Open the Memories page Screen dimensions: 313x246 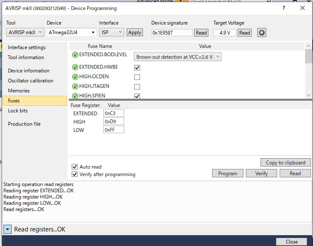point(19,91)
